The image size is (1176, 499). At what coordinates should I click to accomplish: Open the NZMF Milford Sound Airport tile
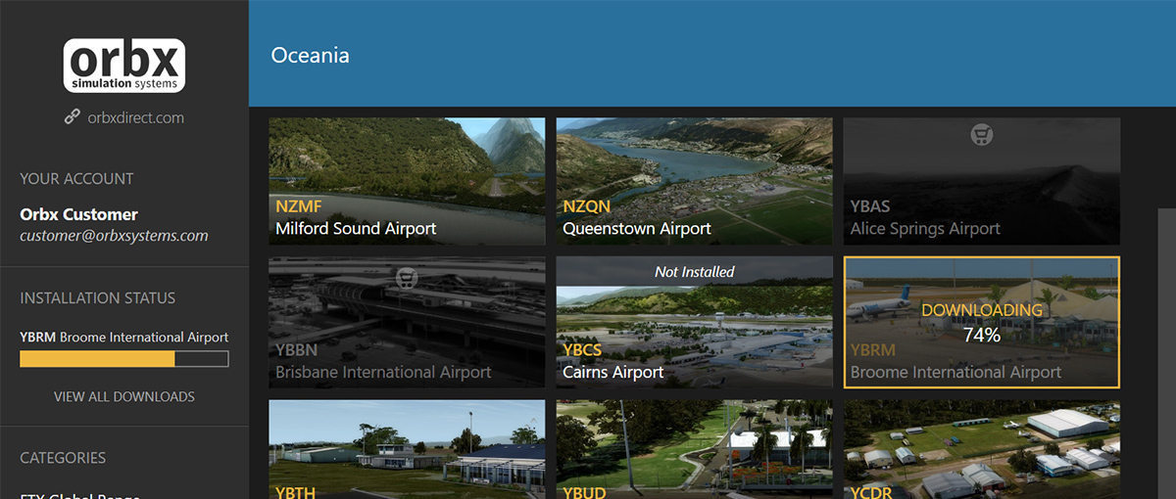407,181
